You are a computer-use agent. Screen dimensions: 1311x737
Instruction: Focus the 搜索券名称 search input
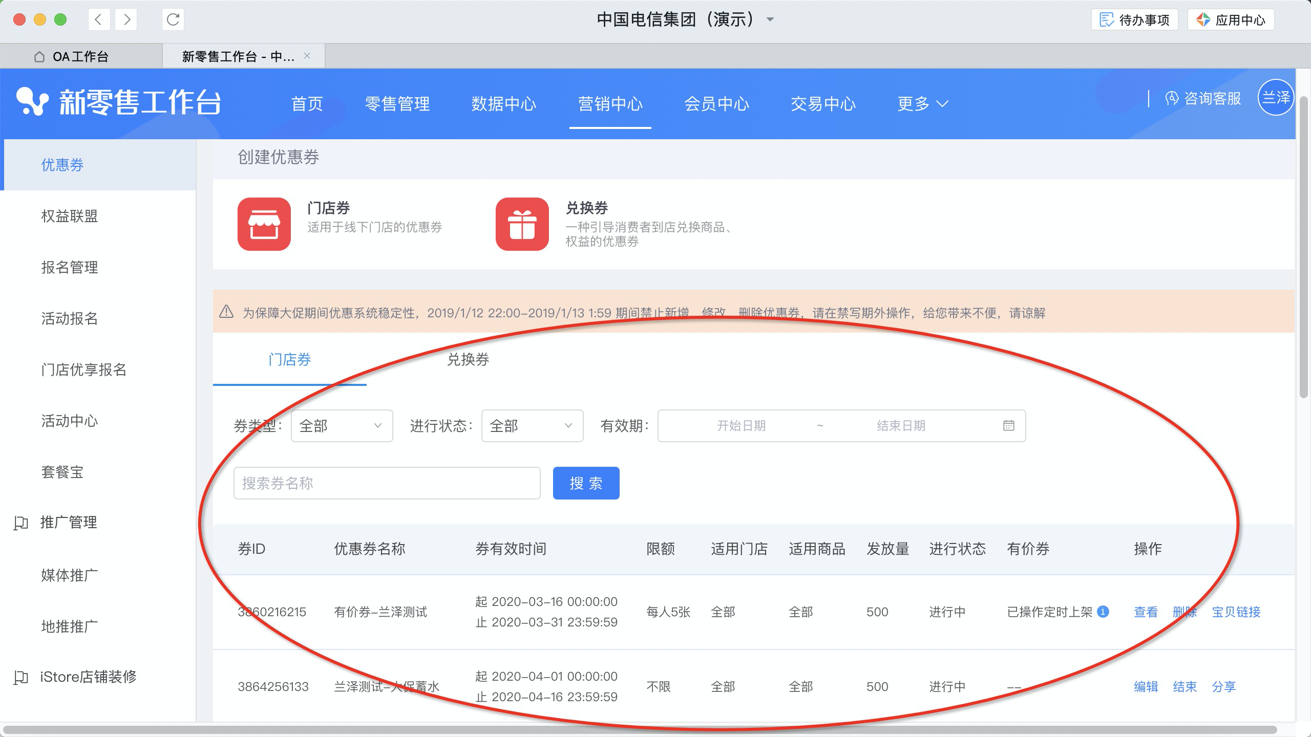(x=387, y=483)
